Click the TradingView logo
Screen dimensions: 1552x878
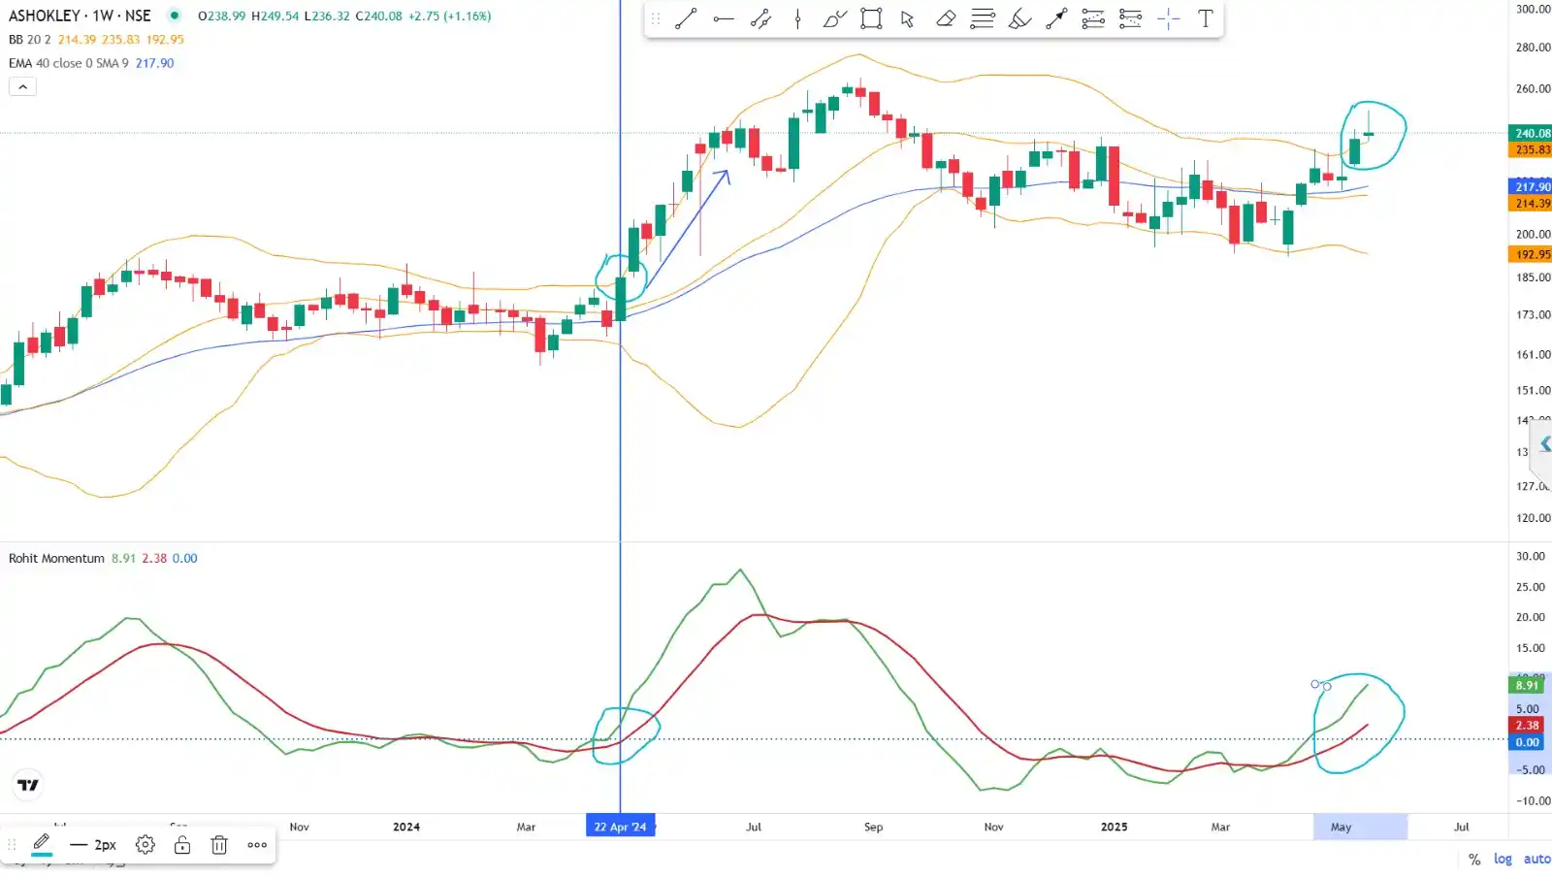point(28,785)
